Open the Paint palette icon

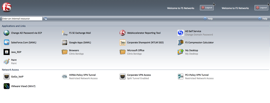pos(6,62)
